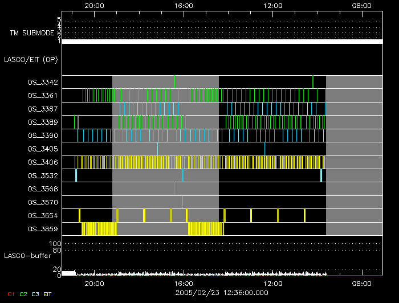Viewport: 399px width, 303px height.
Task: Select the white marker in OS_3570 row
Action: pyautogui.click(x=182, y=202)
